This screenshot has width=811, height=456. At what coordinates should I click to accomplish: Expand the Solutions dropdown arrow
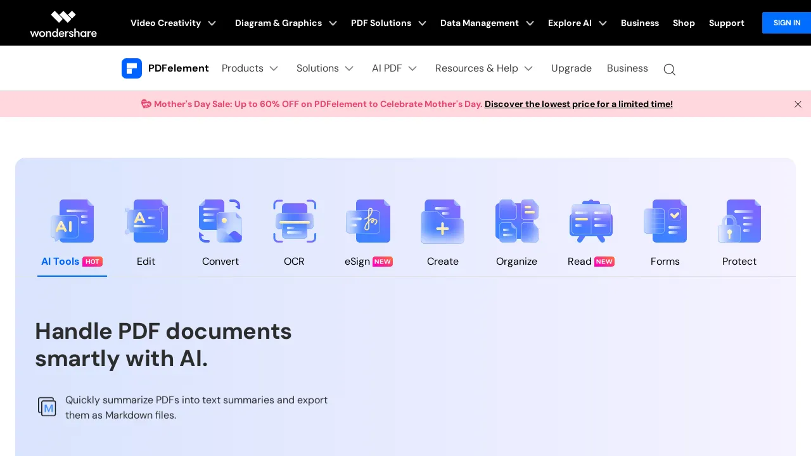[x=349, y=68]
